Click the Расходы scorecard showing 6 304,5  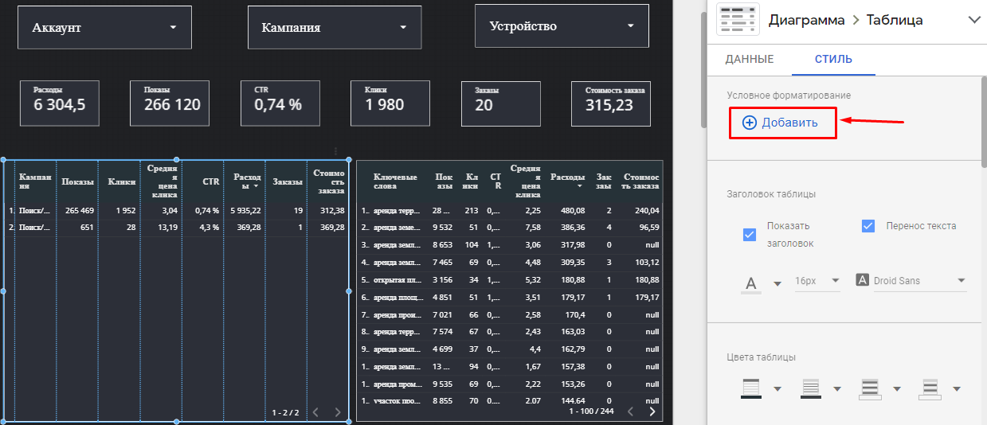point(60,103)
